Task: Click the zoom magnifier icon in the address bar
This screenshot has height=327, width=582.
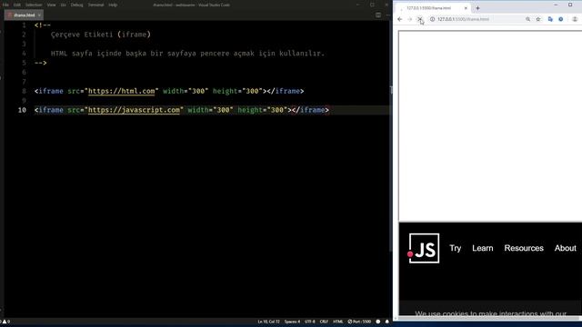Action: (527, 19)
